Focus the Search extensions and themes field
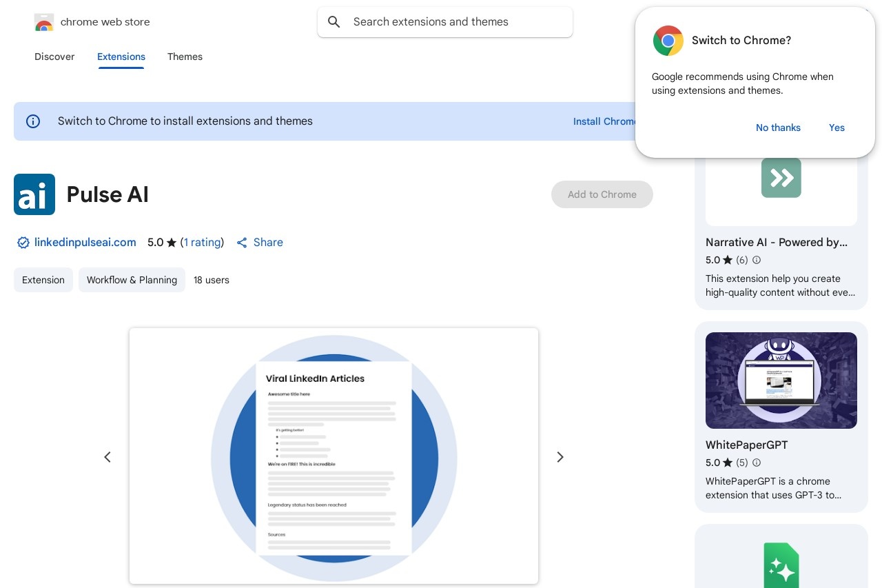This screenshot has height=588, width=882. pos(445,22)
